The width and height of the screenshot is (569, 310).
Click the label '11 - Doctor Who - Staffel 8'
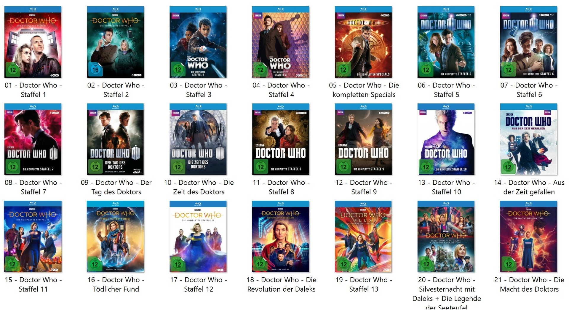point(281,187)
